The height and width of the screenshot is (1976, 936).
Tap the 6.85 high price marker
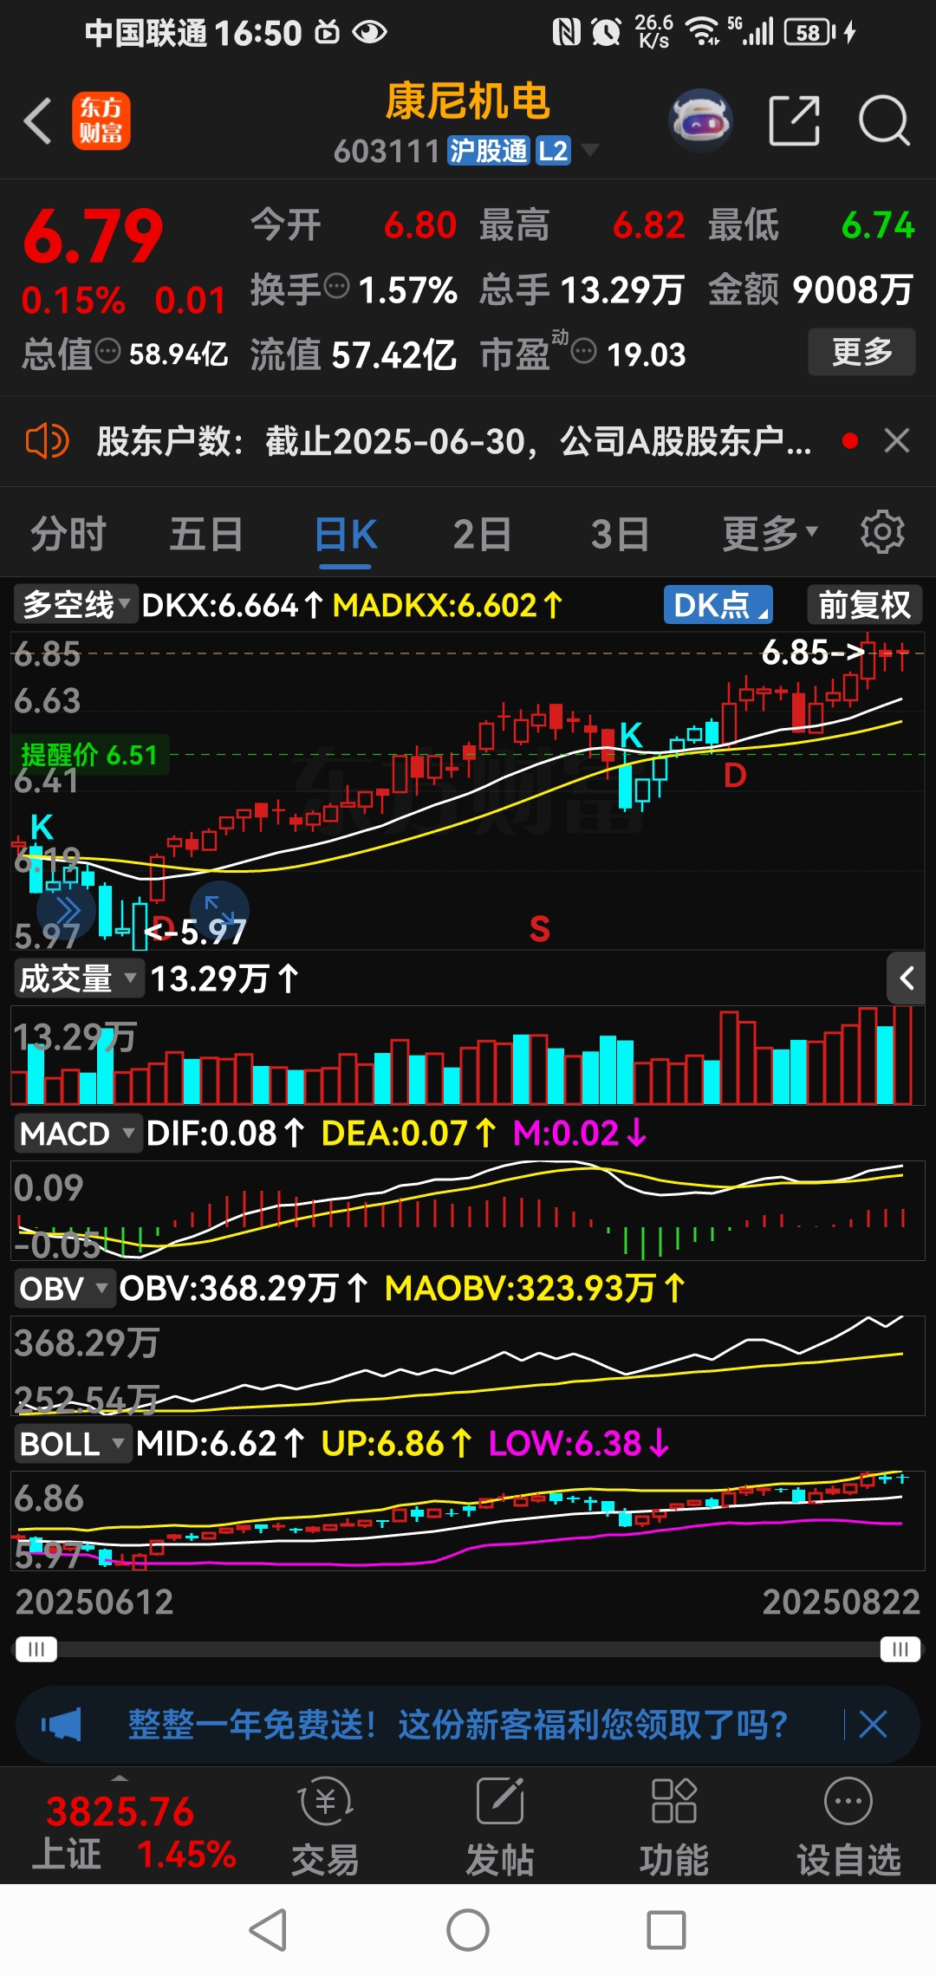(x=813, y=652)
